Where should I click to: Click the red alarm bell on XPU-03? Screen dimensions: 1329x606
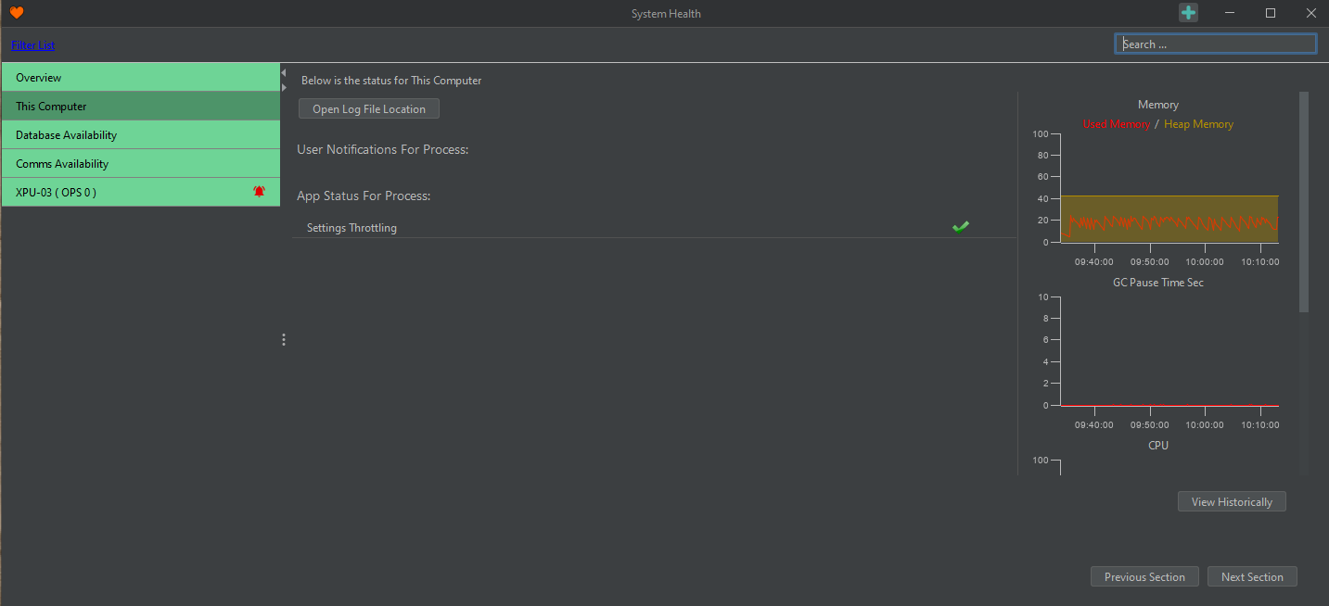point(259,192)
